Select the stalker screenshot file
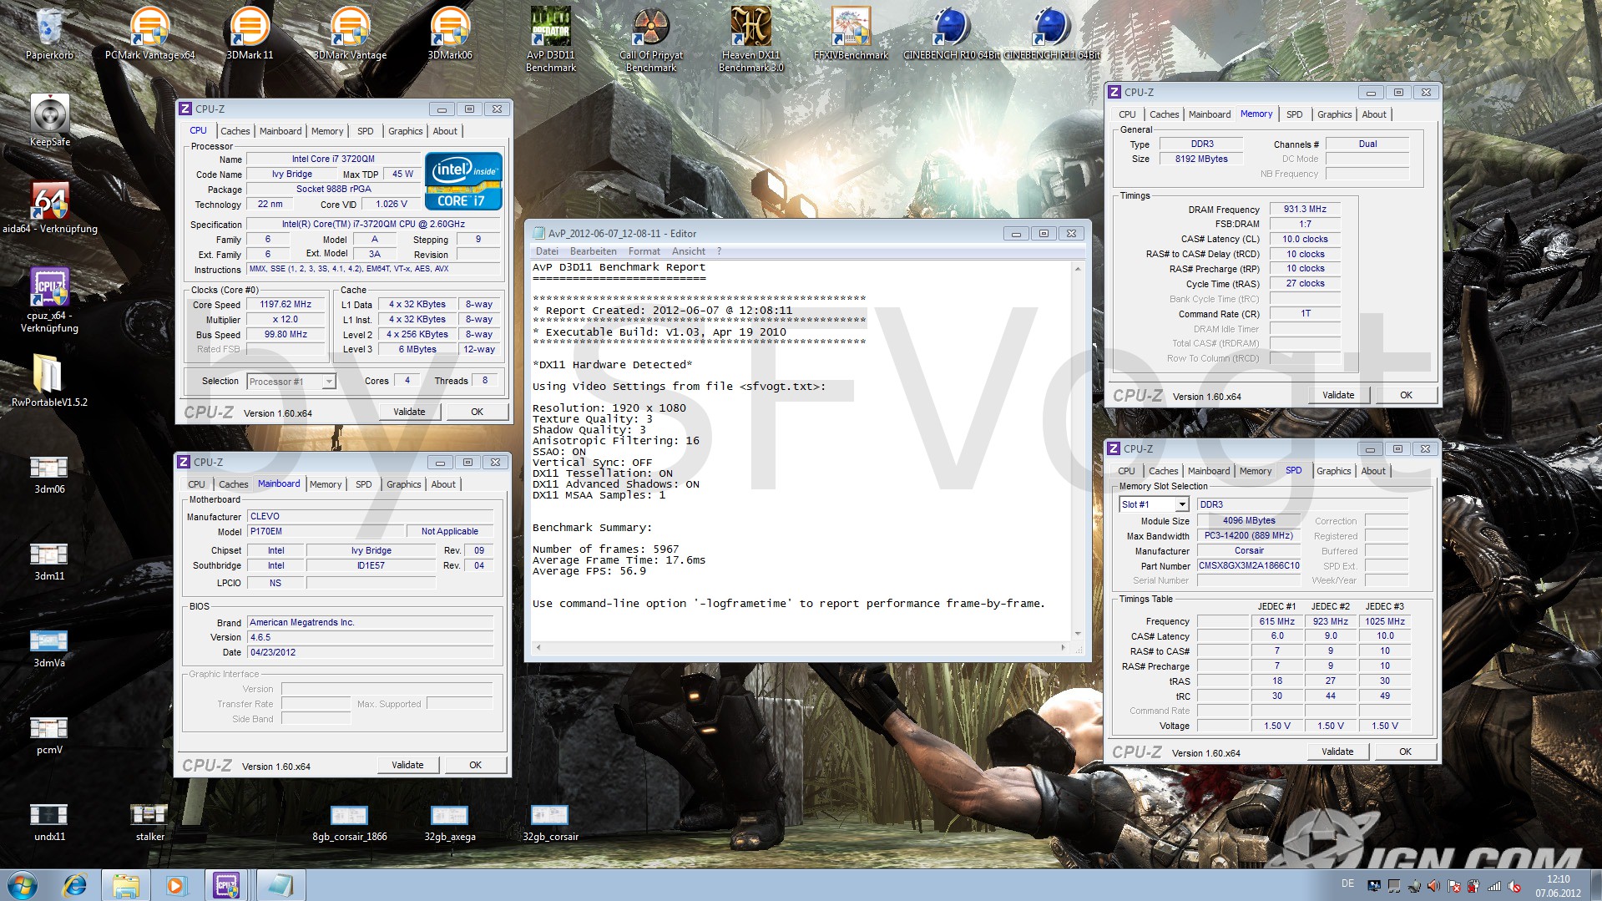 (x=149, y=822)
